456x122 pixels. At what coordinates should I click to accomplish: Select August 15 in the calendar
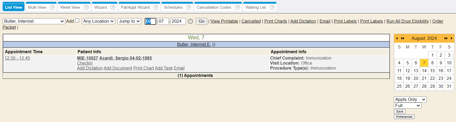(432, 71)
